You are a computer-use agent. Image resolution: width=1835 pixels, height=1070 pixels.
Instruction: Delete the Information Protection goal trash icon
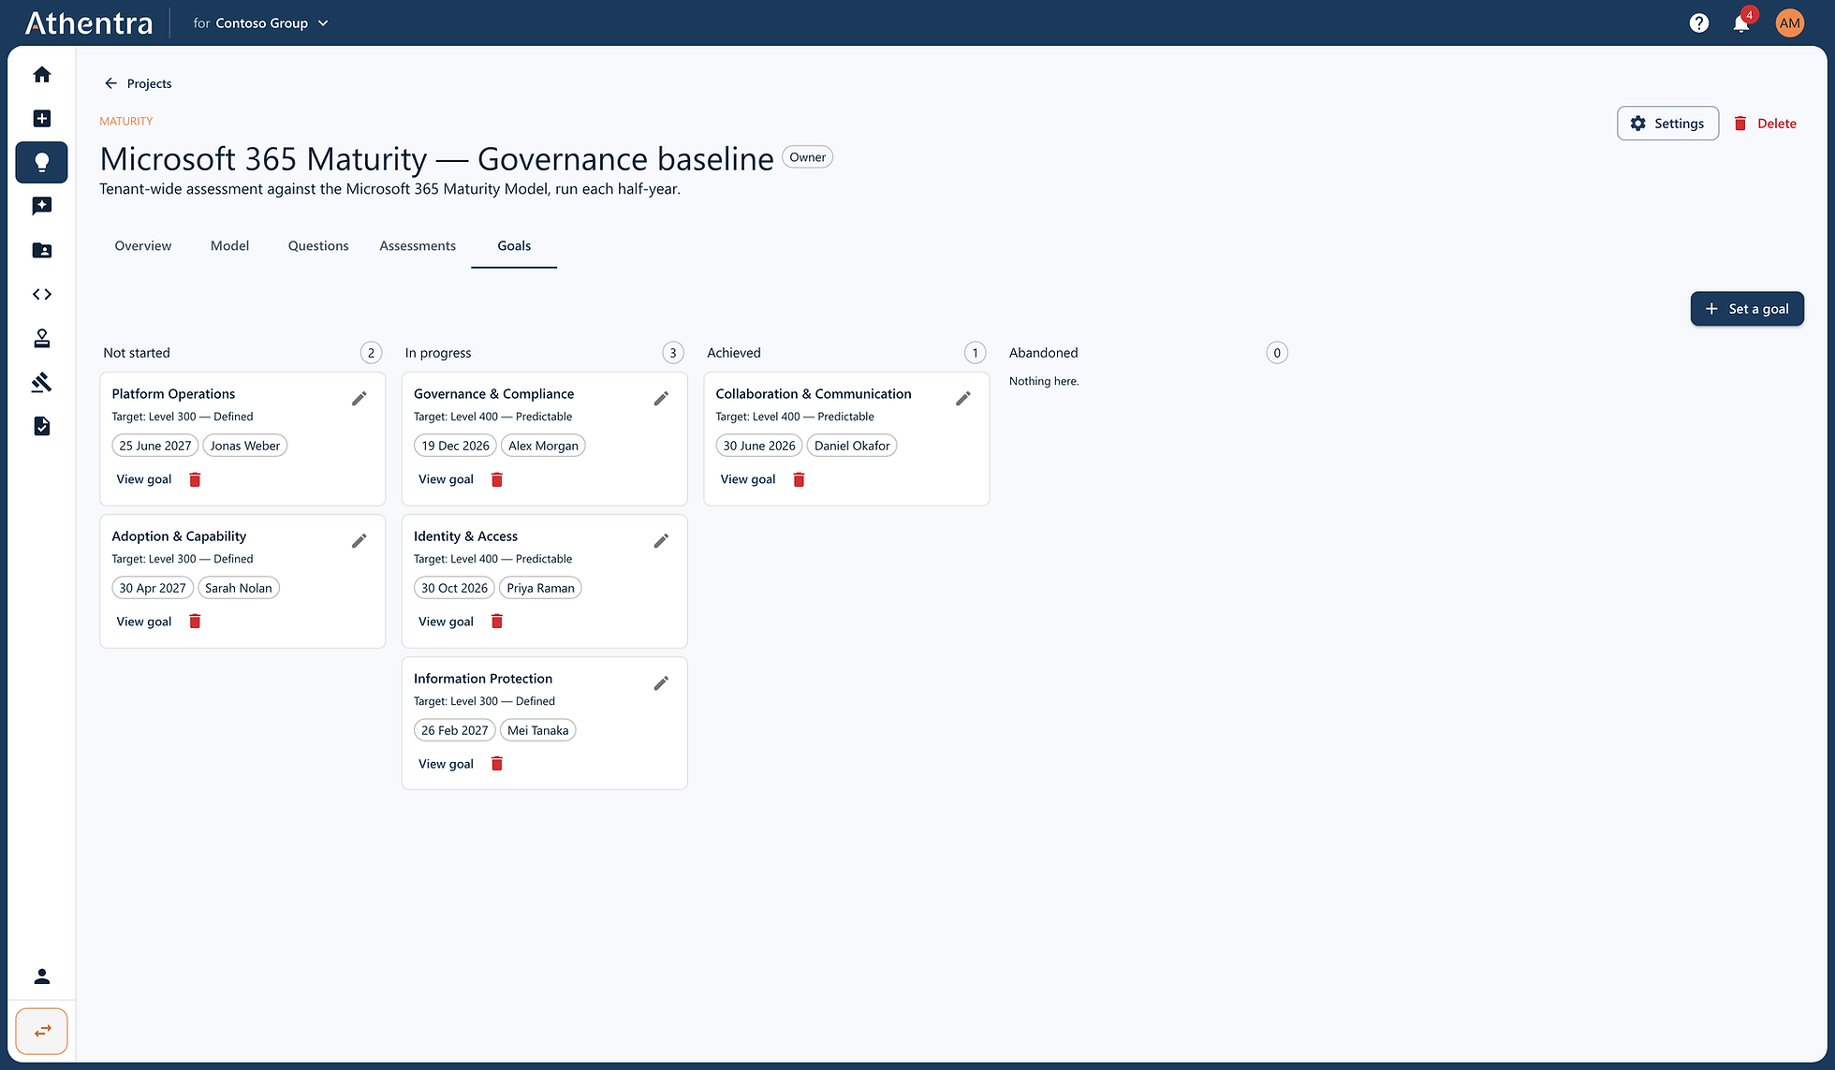[x=497, y=764]
